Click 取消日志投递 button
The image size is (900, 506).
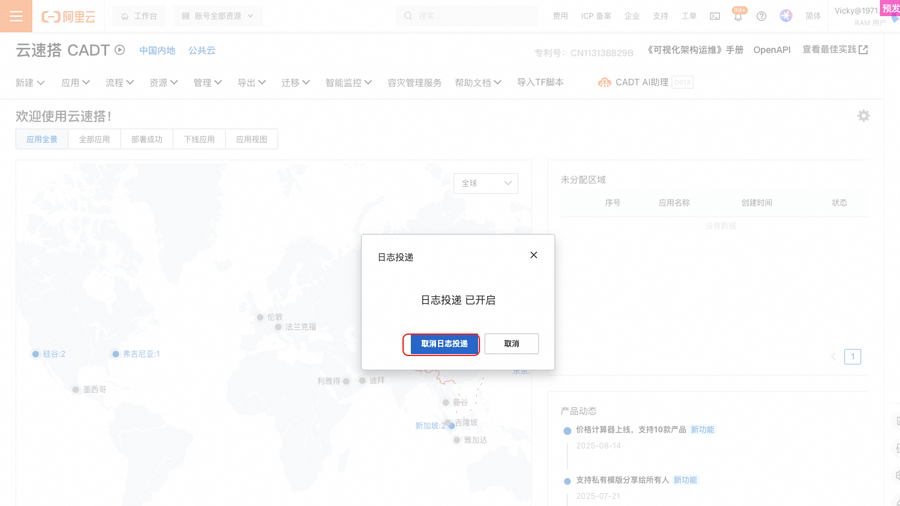[445, 344]
